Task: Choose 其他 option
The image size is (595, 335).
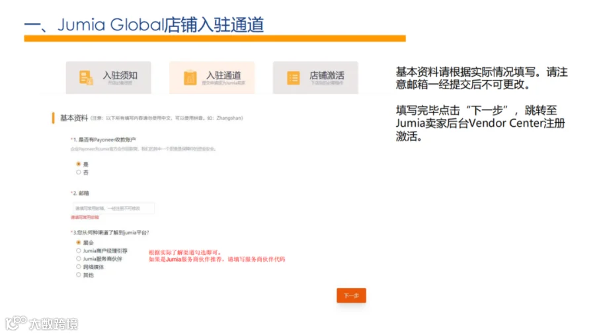Action: pos(79,275)
